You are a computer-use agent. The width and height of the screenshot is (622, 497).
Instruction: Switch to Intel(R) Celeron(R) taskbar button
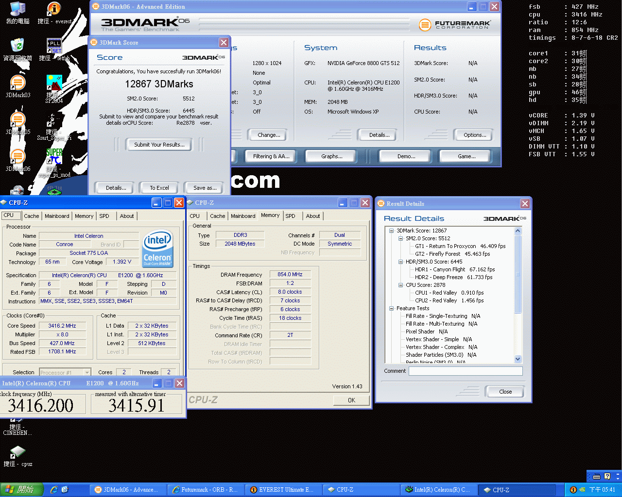pyautogui.click(x=438, y=490)
